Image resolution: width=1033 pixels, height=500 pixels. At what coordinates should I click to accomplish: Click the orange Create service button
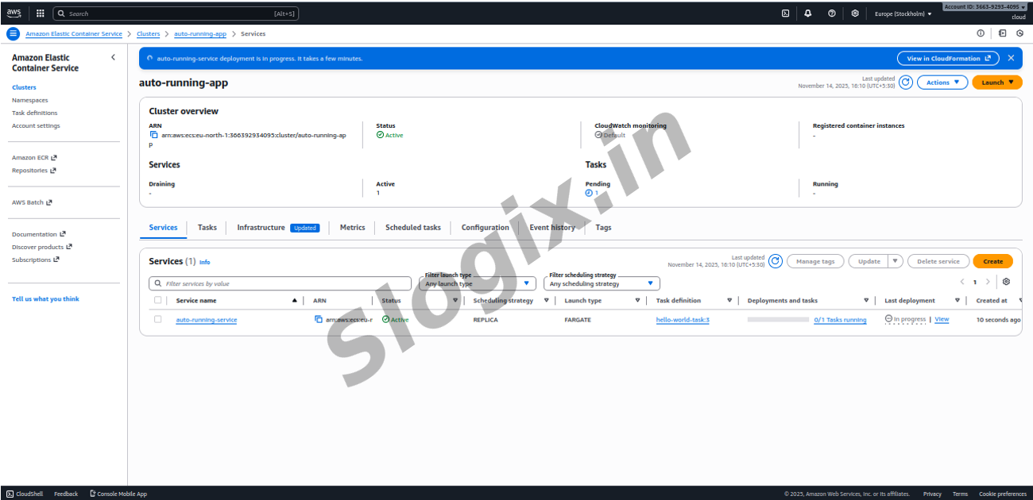click(992, 261)
